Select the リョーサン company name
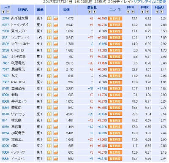 point(18,114)
